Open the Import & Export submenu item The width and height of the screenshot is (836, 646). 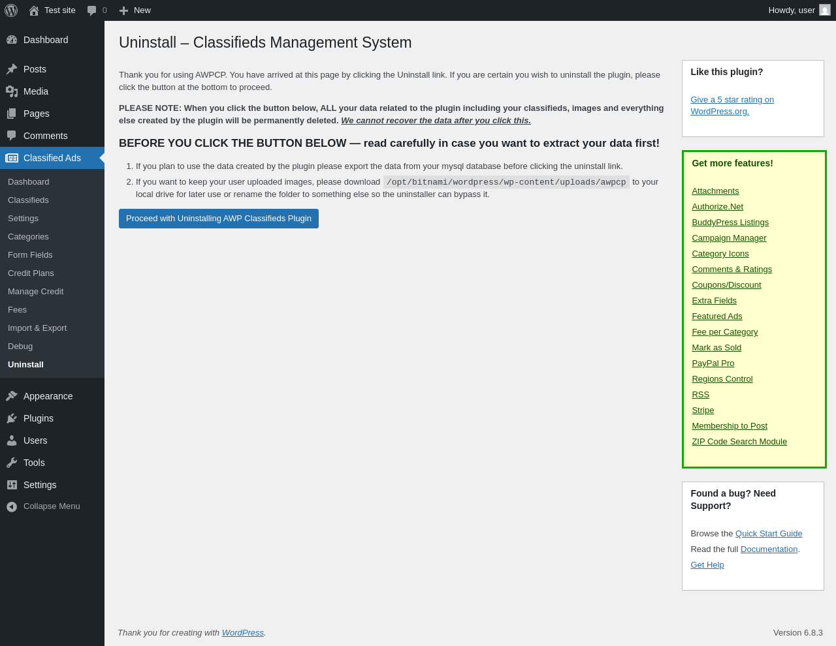[52, 328]
